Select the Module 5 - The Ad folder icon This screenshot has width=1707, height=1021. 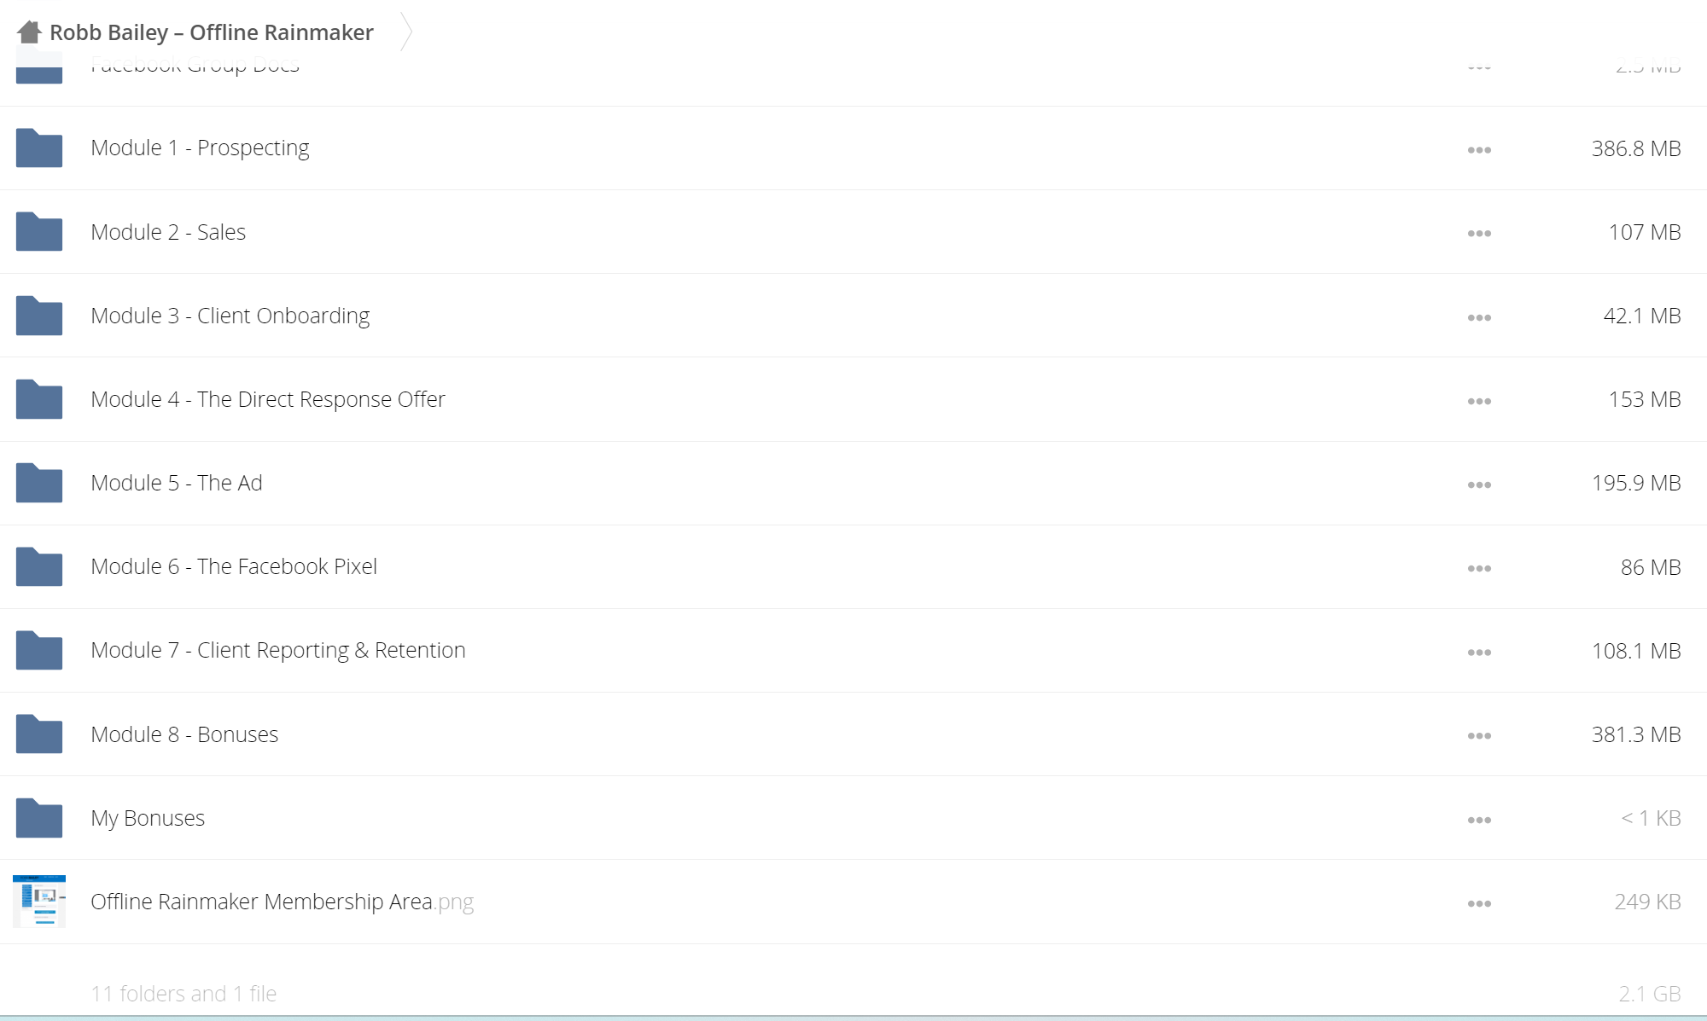click(x=39, y=482)
